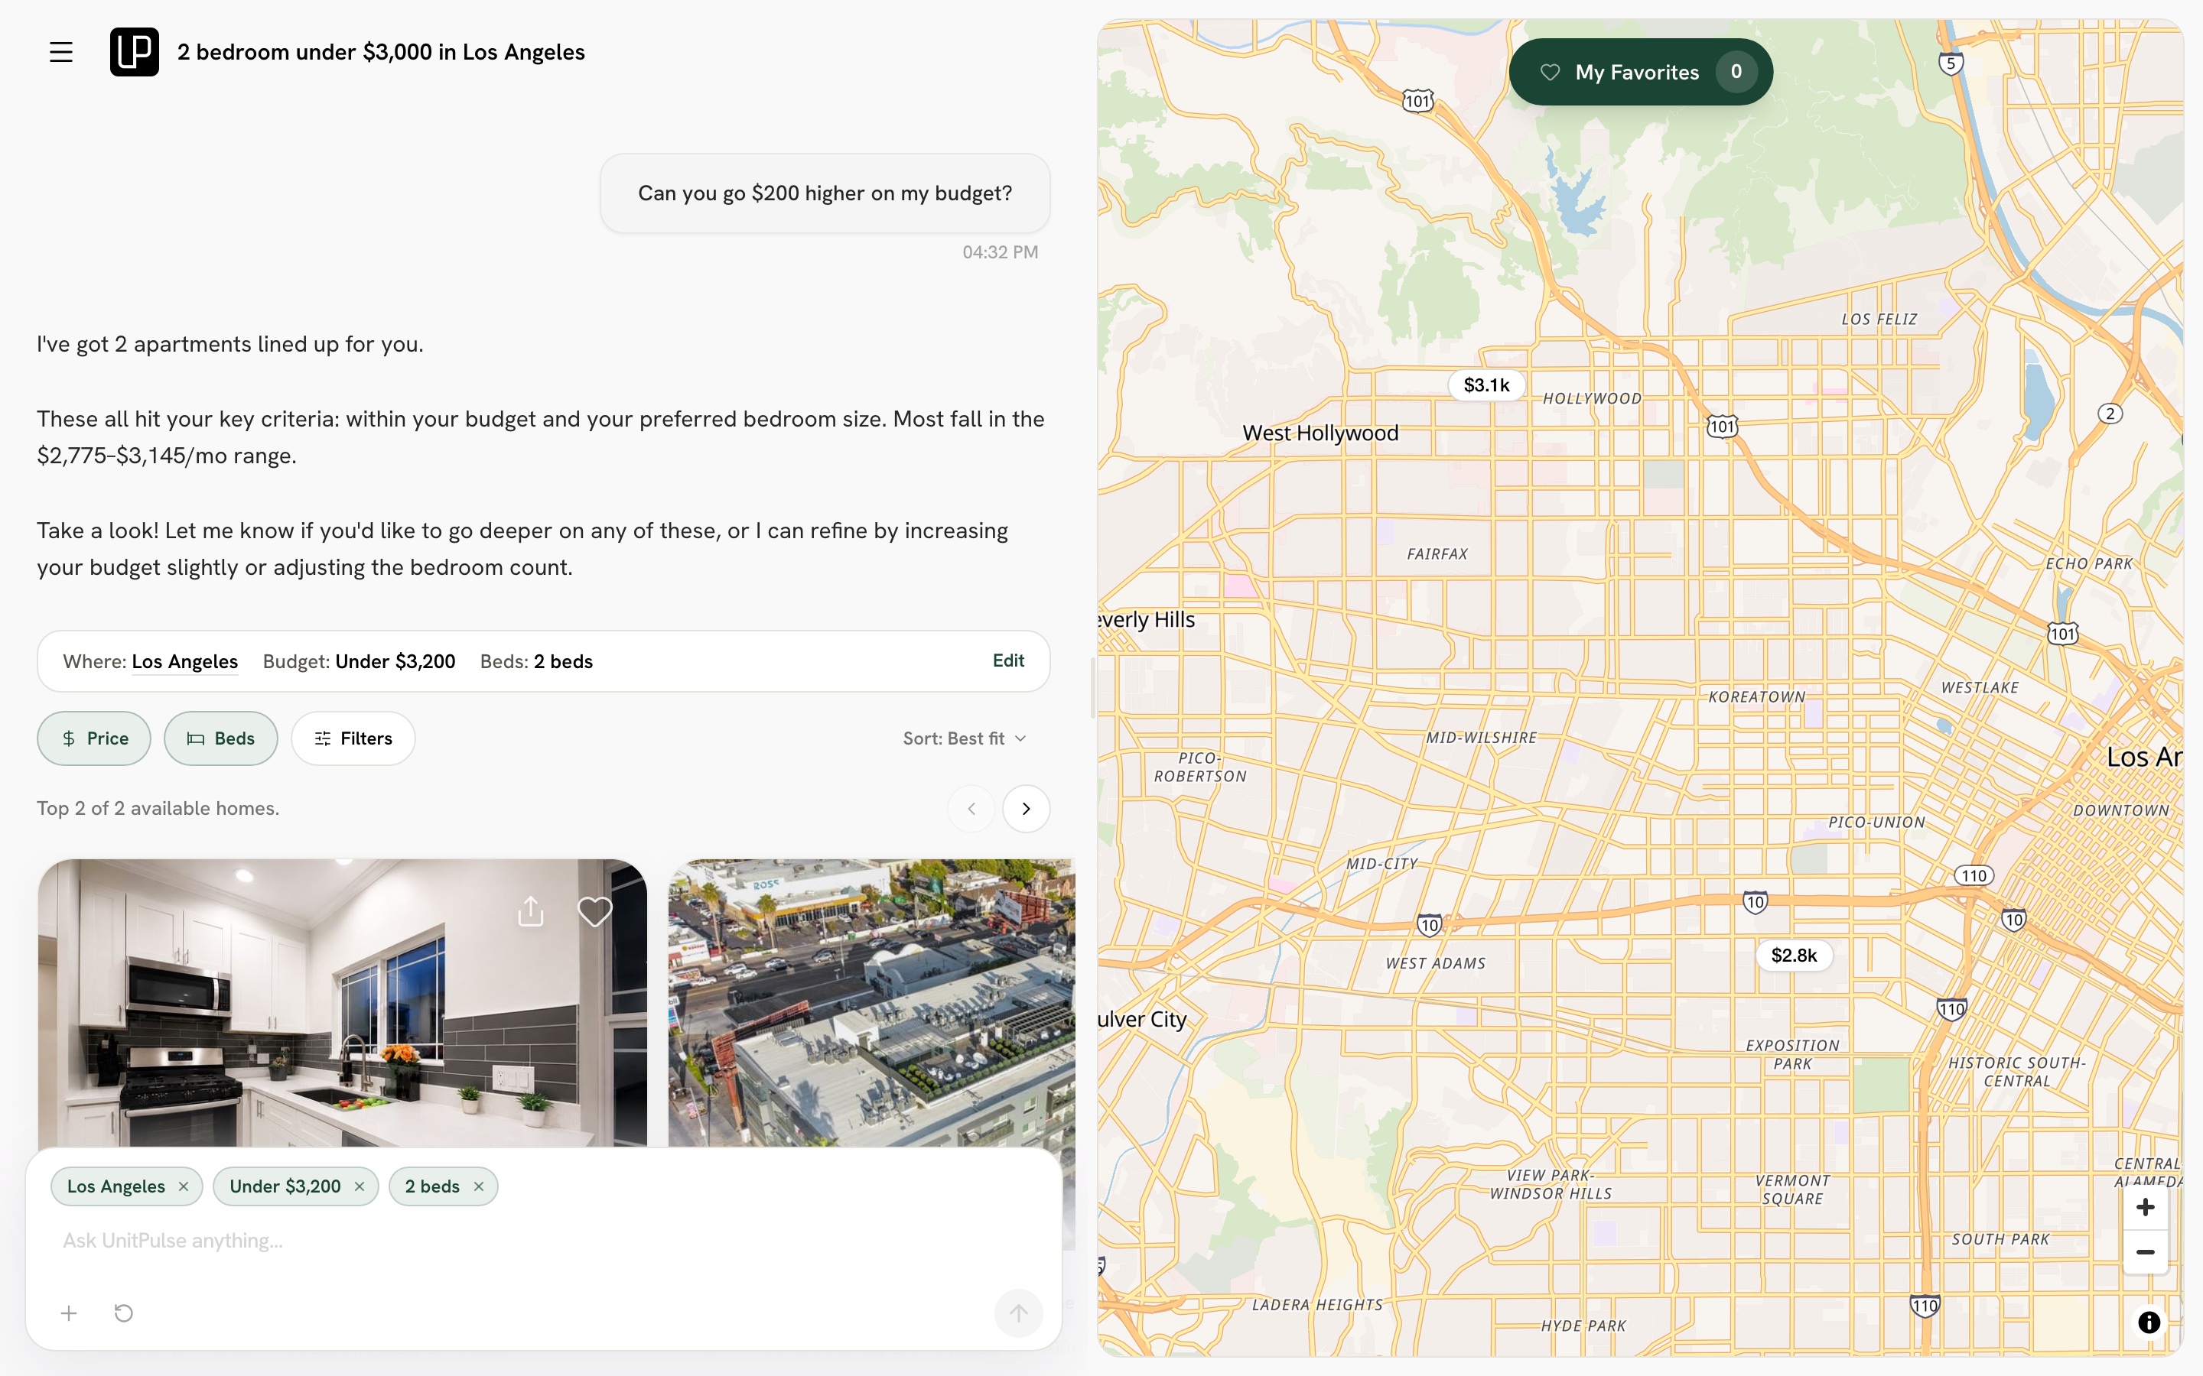Click the Los Angeles location value
The height and width of the screenshot is (1376, 2203).
click(185, 661)
